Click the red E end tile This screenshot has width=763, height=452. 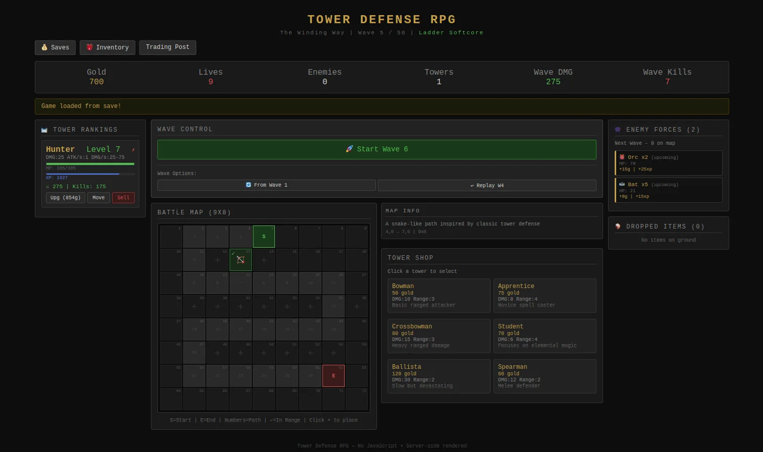point(334,376)
